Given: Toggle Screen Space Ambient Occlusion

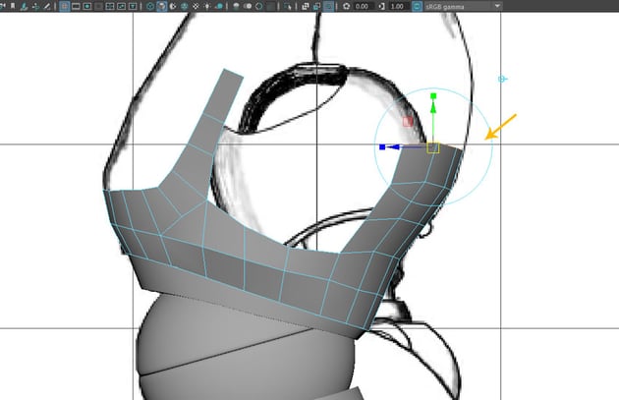Looking at the screenshot, I should click(x=237, y=6).
